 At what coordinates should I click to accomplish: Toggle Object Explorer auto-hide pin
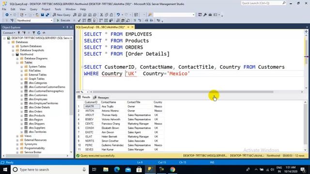pos(67,27)
